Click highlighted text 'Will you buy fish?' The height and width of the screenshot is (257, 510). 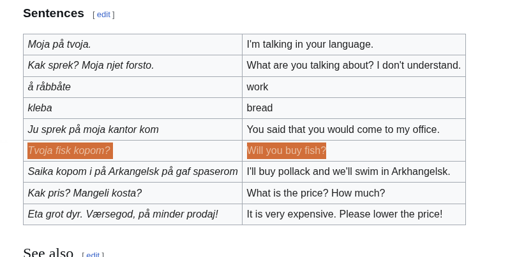coord(287,151)
